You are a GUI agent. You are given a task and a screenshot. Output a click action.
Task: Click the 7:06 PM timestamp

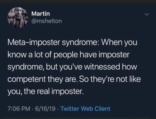point(19,109)
